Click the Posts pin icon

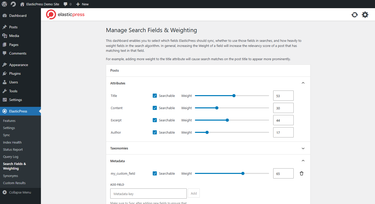[x=5, y=27]
